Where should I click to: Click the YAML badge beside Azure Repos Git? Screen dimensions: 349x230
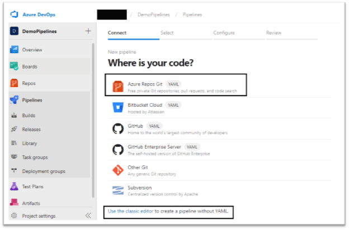coord(173,84)
